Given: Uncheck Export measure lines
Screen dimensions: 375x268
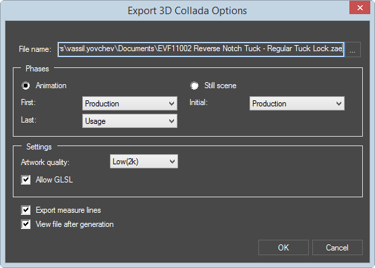Looking at the screenshot, I should pyautogui.click(x=26, y=210).
